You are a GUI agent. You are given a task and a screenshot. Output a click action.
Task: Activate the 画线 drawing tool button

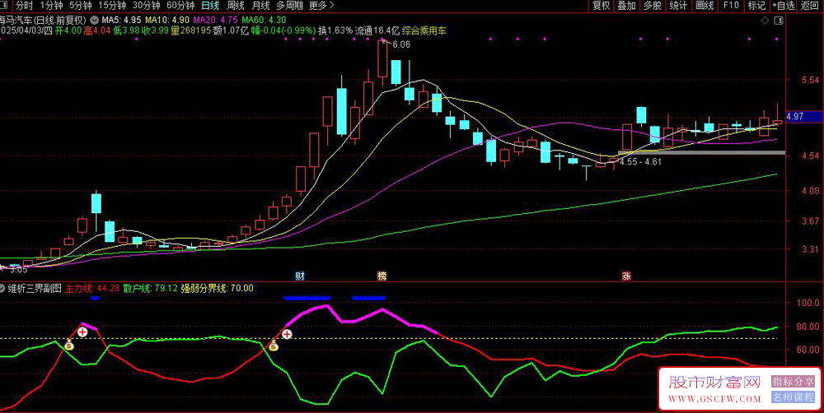705,6
